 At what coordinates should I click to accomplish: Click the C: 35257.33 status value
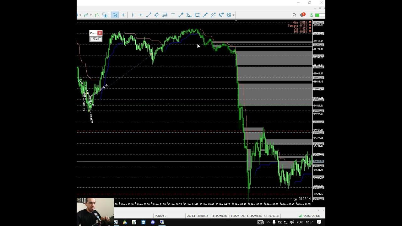pyautogui.click(x=272, y=216)
